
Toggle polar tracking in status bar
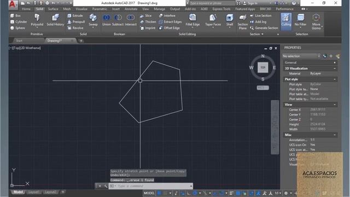click(x=195, y=193)
